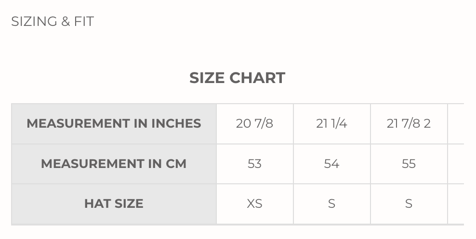Click the SIZE CHART title

(x=237, y=78)
